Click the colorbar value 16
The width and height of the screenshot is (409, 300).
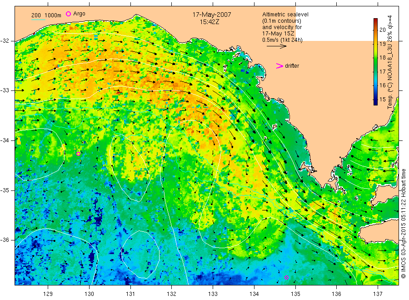tap(382, 85)
